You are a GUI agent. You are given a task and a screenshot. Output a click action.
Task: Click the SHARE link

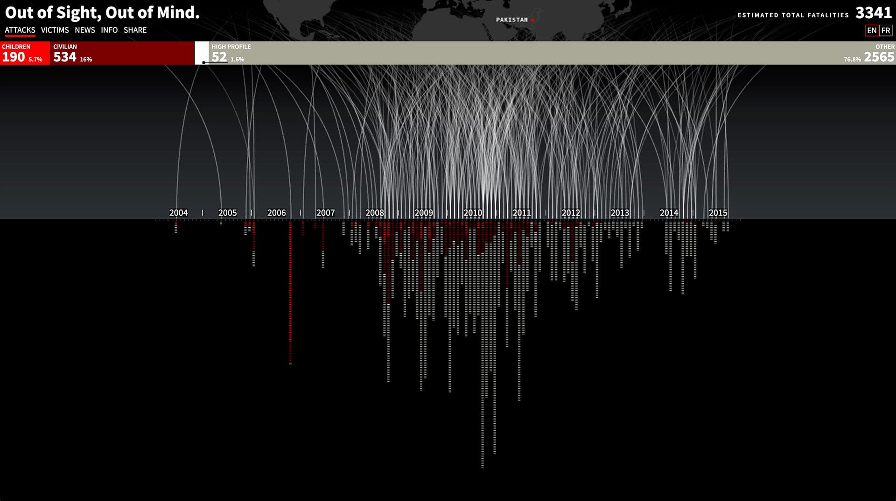pos(135,30)
